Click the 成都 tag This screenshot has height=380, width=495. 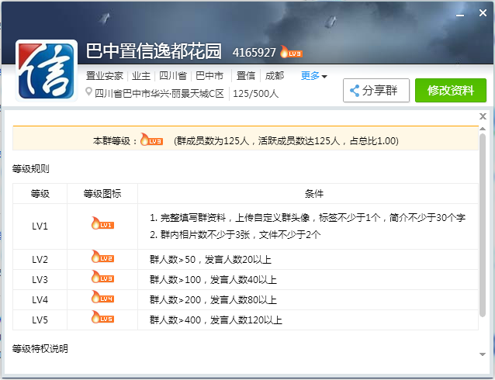(x=275, y=76)
